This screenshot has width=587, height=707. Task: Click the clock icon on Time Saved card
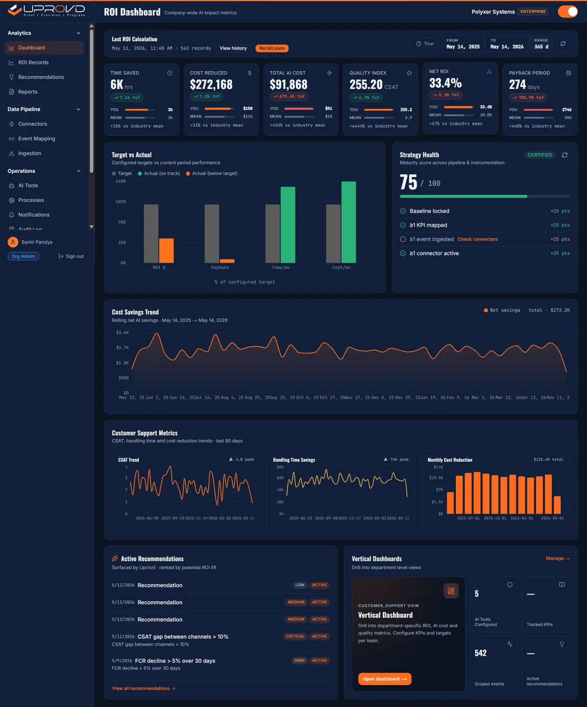pos(170,73)
